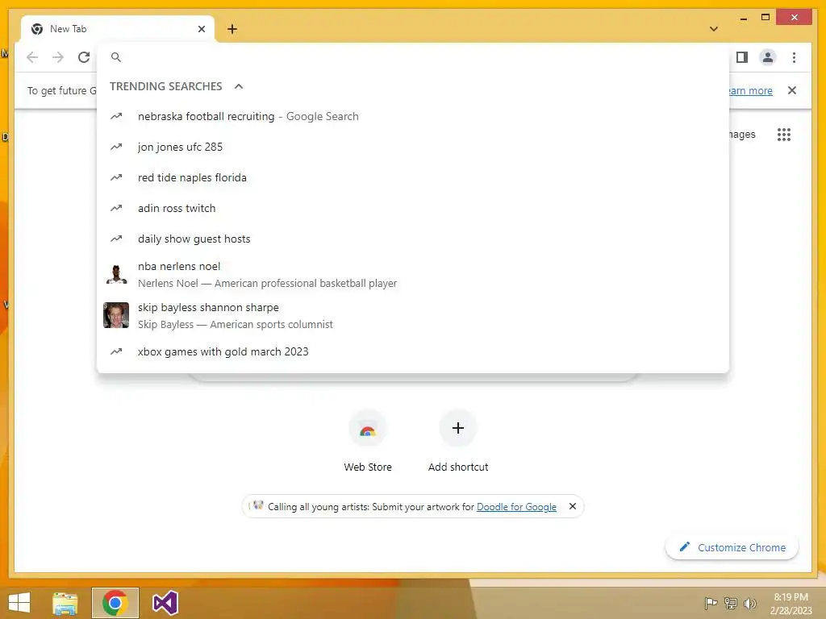
Task: Click the volume speaker tray icon
Action: [x=749, y=603]
